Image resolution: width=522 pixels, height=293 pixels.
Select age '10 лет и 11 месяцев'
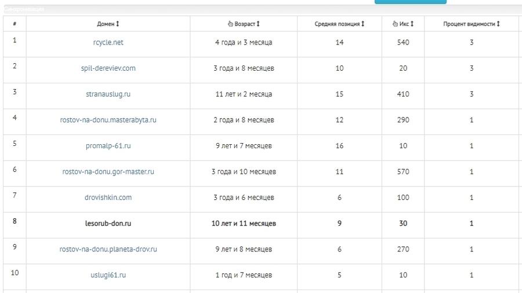click(244, 224)
